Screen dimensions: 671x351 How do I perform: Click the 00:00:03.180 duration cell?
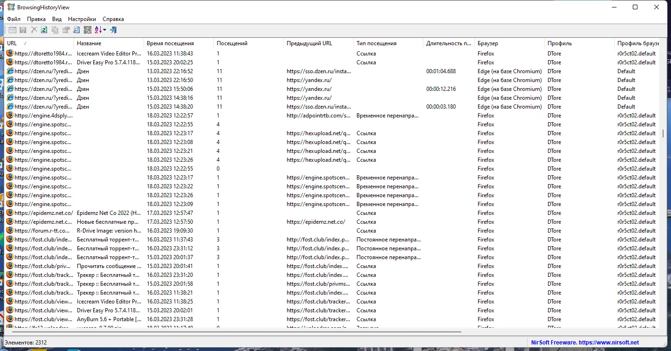441,107
